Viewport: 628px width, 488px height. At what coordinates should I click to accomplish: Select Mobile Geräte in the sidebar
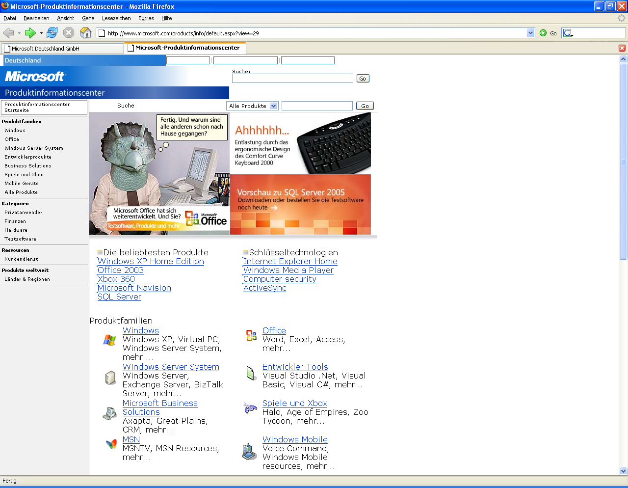click(x=22, y=184)
